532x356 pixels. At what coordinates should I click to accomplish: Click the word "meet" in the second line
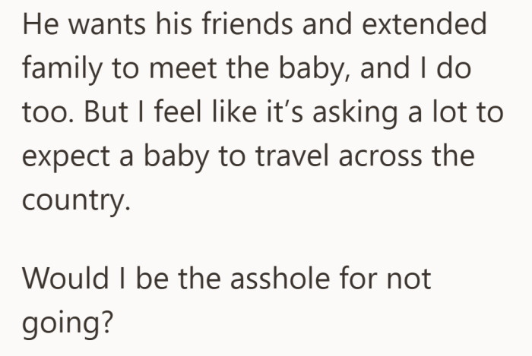(182, 71)
